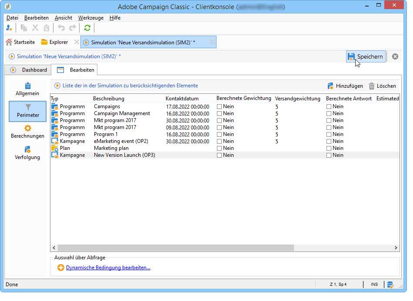The height and width of the screenshot is (301, 413).
Task: Open the Hilfe menu
Action: point(115,18)
